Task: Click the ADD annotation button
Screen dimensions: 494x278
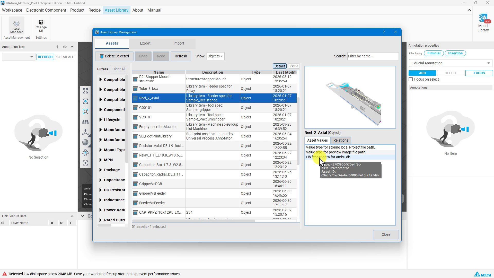Action: (x=422, y=73)
